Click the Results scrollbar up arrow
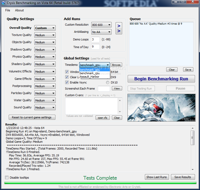This screenshot has height=190, width=200. [193, 128]
